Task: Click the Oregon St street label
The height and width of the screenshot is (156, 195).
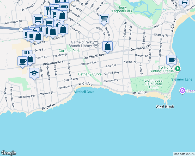Action: tap(141, 55)
